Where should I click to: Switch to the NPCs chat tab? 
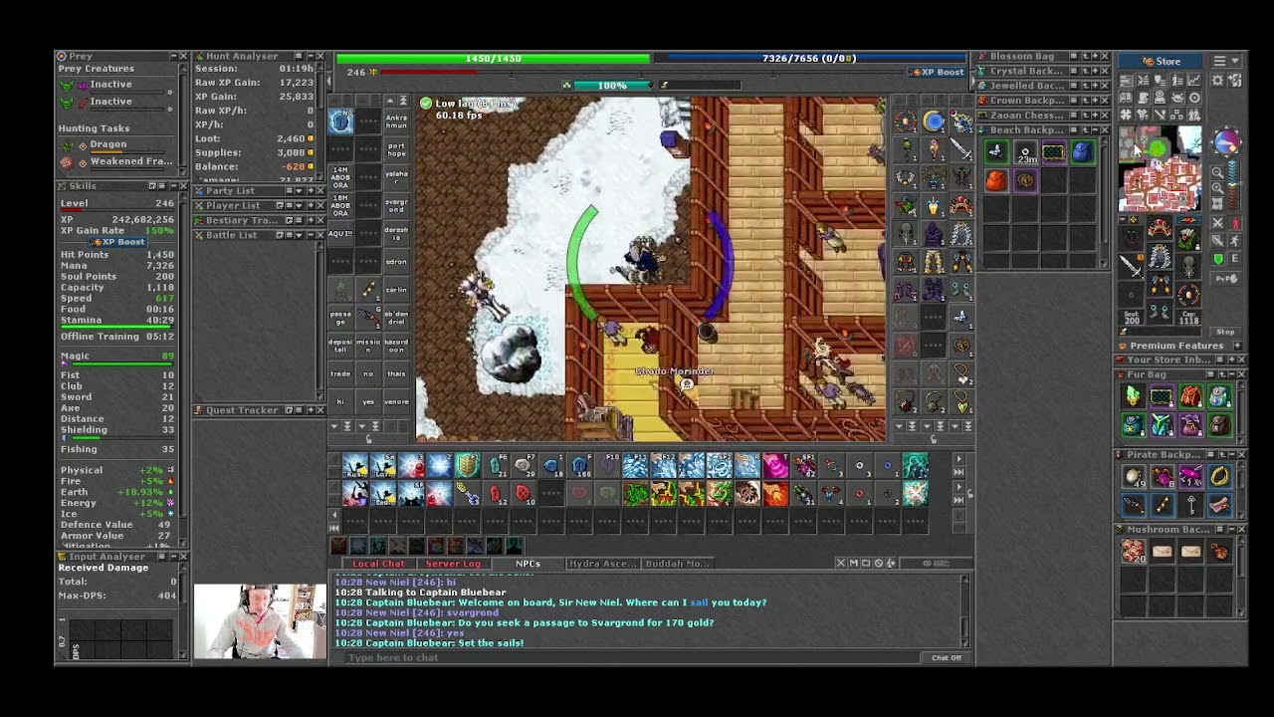point(528,564)
